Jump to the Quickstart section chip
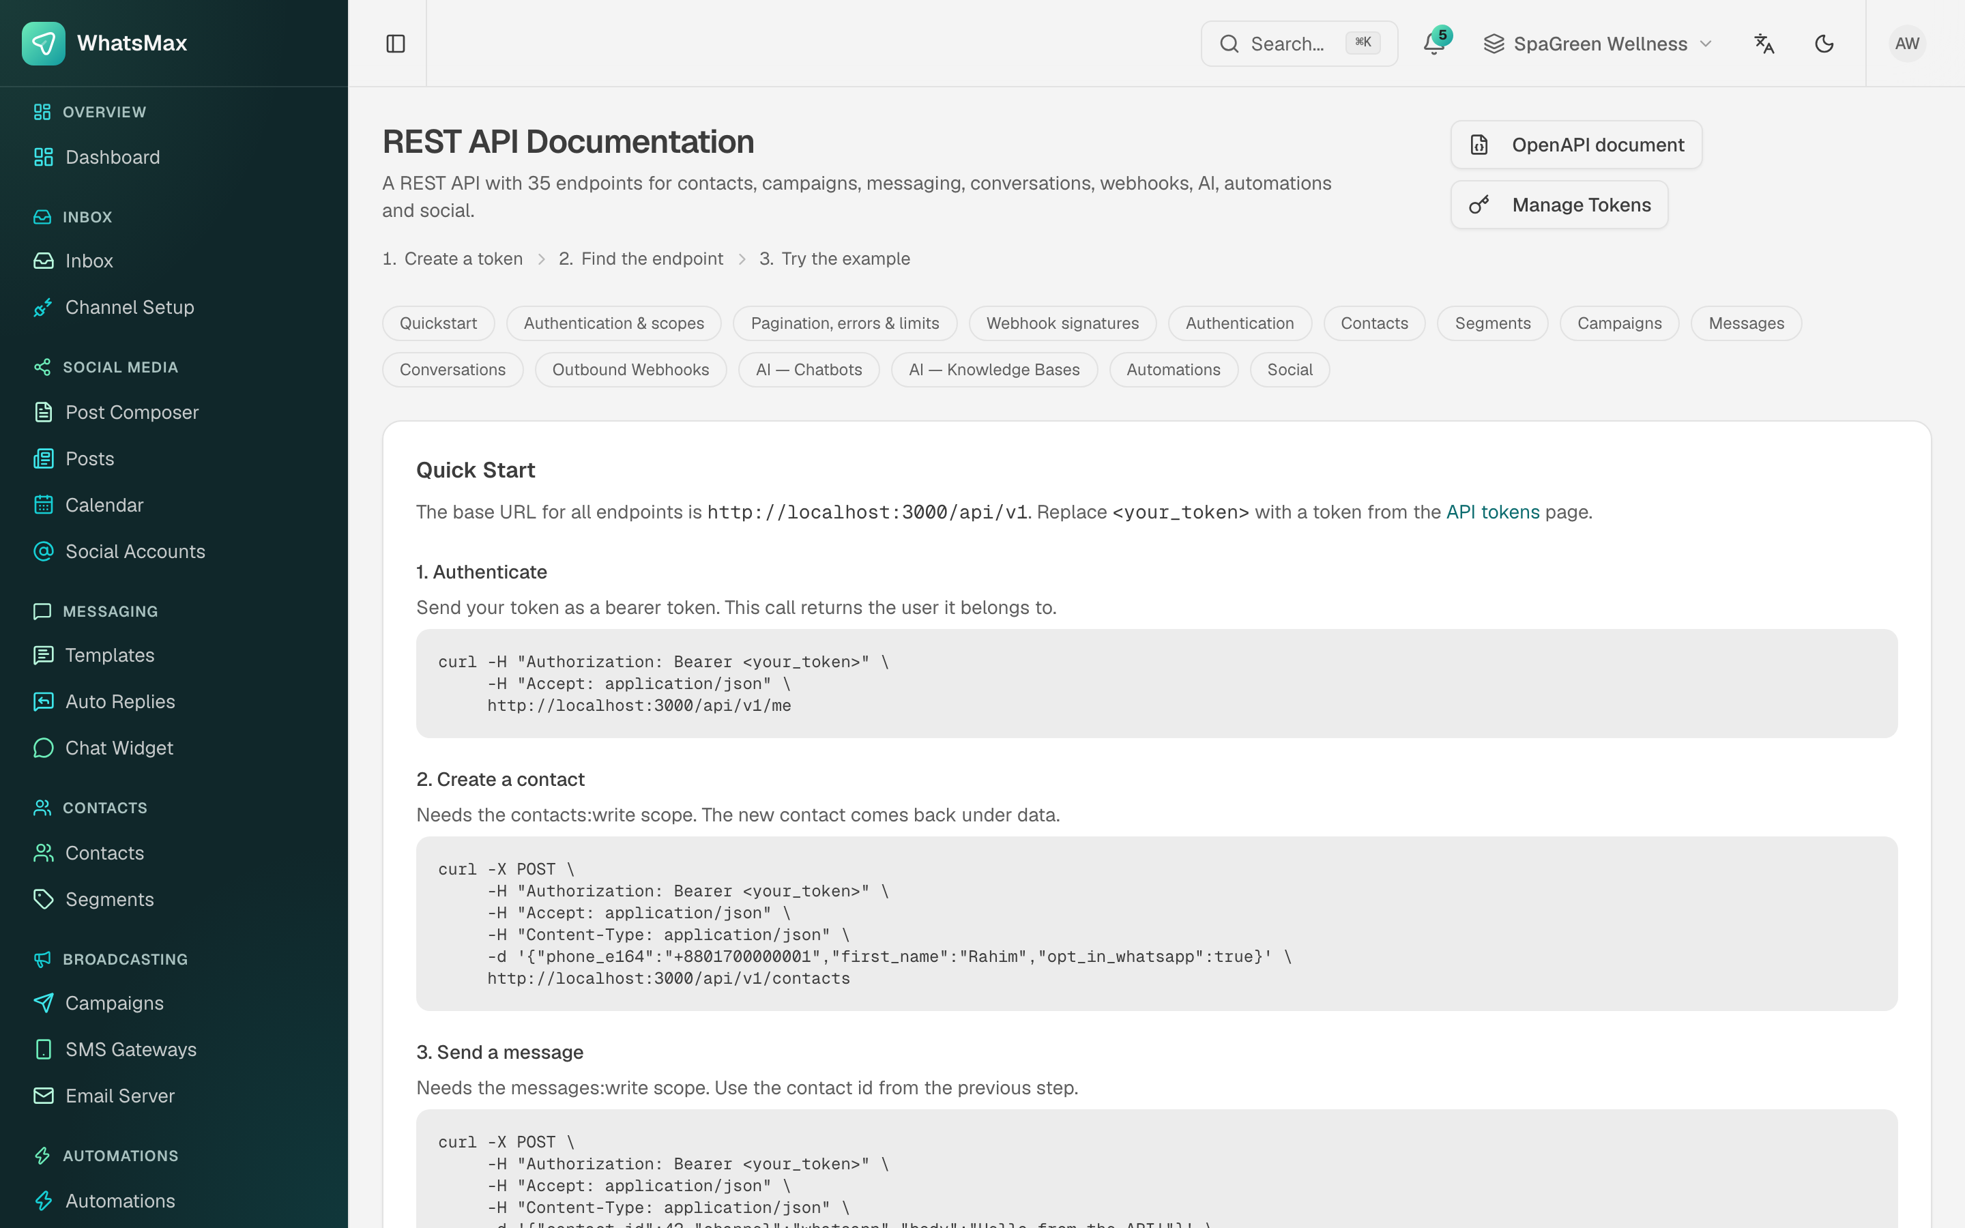This screenshot has height=1228, width=1965. [x=439, y=323]
